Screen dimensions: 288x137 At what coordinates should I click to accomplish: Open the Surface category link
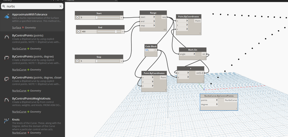pos(17,28)
